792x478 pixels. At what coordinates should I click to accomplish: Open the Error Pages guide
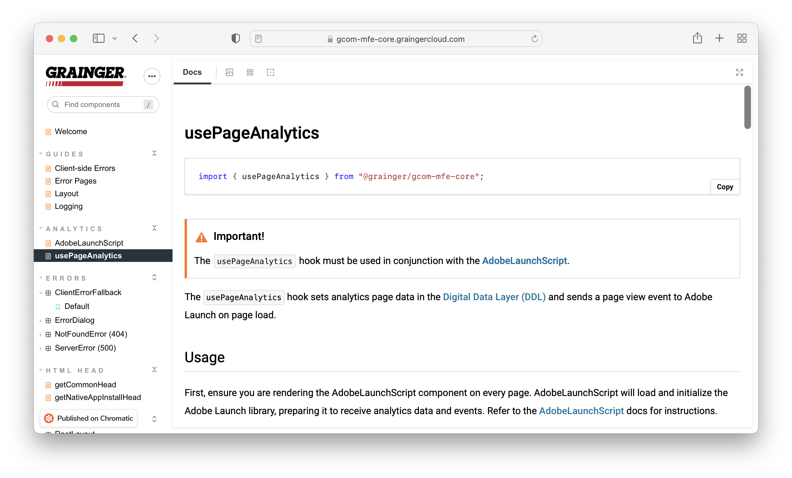(75, 181)
